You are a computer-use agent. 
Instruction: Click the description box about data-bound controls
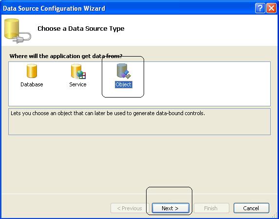coord(139,121)
